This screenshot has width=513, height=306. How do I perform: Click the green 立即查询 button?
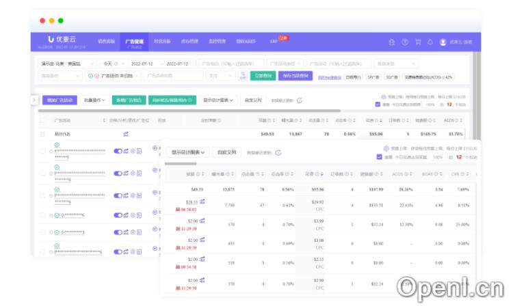click(262, 76)
